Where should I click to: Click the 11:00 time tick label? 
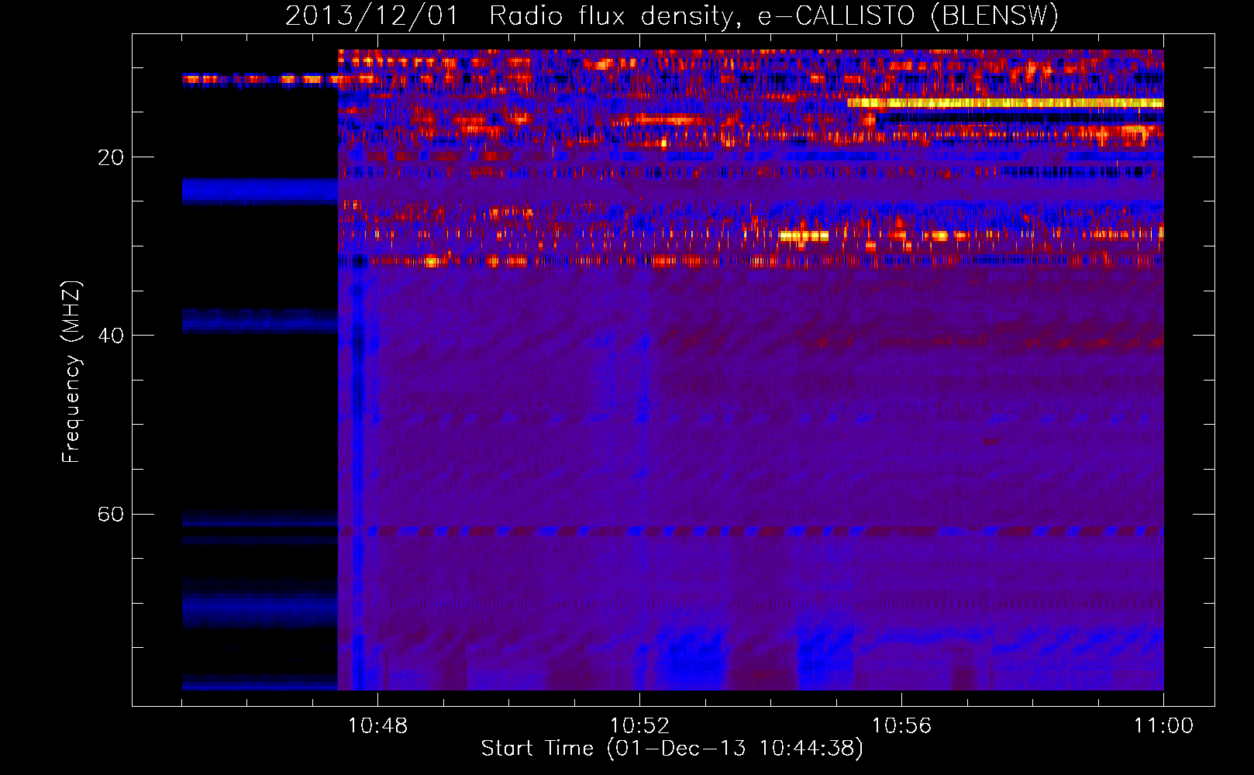(1163, 726)
